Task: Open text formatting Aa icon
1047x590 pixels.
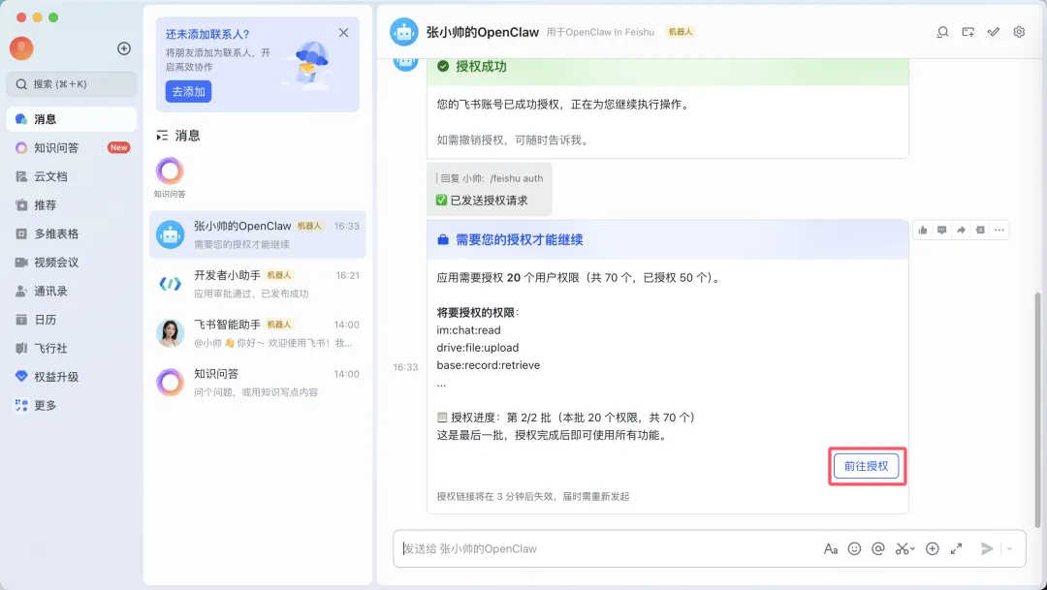Action: pyautogui.click(x=831, y=548)
